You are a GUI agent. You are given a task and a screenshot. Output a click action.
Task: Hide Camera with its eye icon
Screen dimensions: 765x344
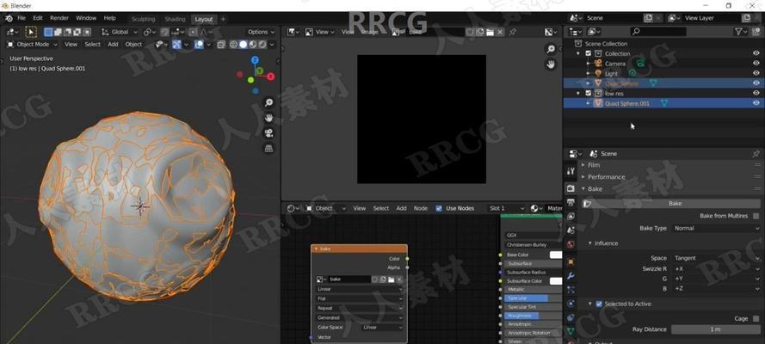coord(756,64)
